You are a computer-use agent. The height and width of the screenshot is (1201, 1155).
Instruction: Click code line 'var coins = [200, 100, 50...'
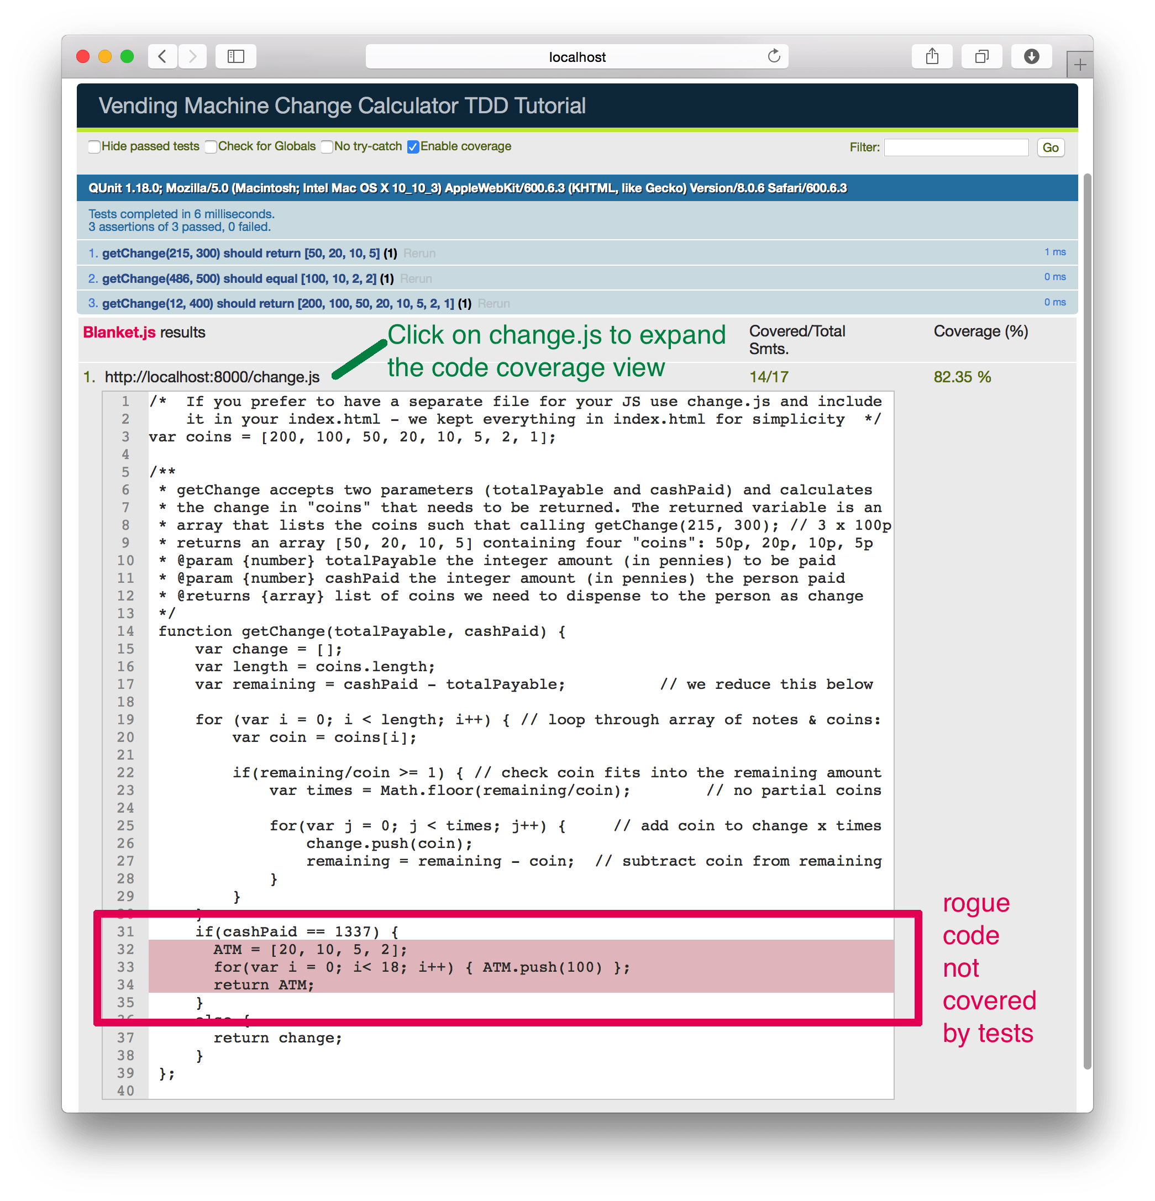pos(352,437)
